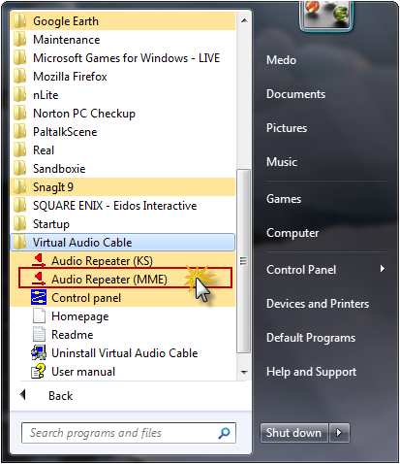Viewport: 400px width, 464px height.
Task: Click the SnagIt 9 folder icon
Action: pos(20,187)
